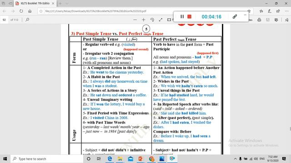
Task: View site information icon in address bar
Action: pos(41,11)
